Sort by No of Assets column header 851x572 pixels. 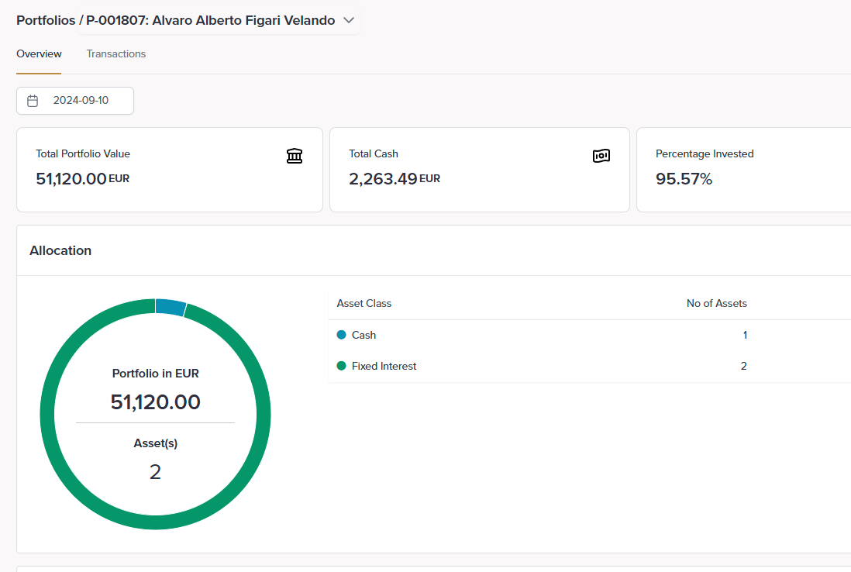716,303
